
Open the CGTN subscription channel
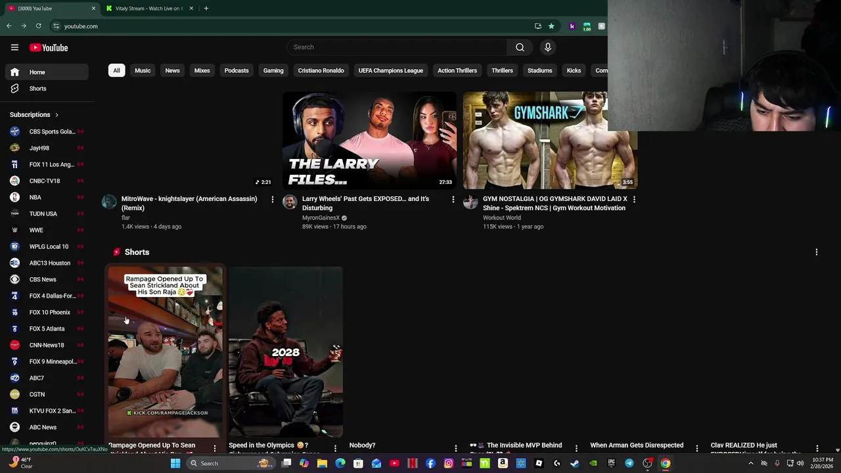[x=47, y=394]
